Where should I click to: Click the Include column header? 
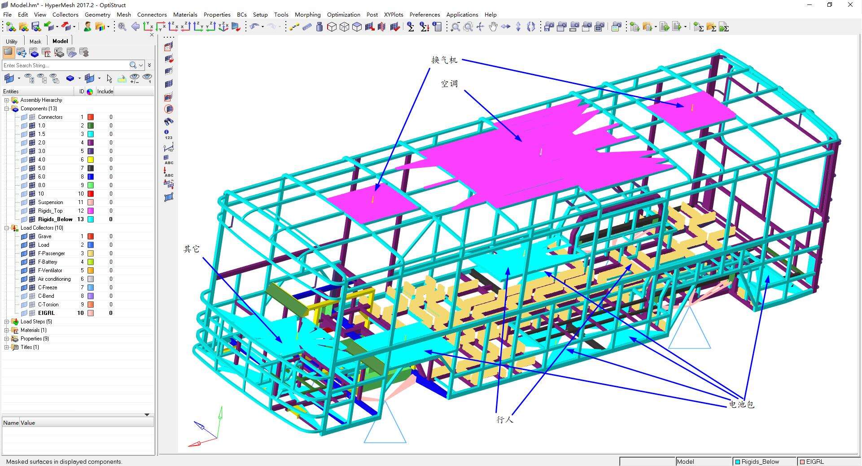click(105, 91)
